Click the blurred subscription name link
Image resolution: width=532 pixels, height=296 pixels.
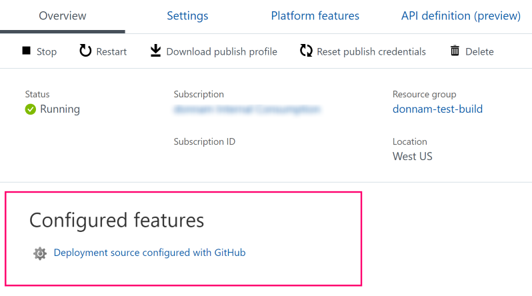(247, 109)
